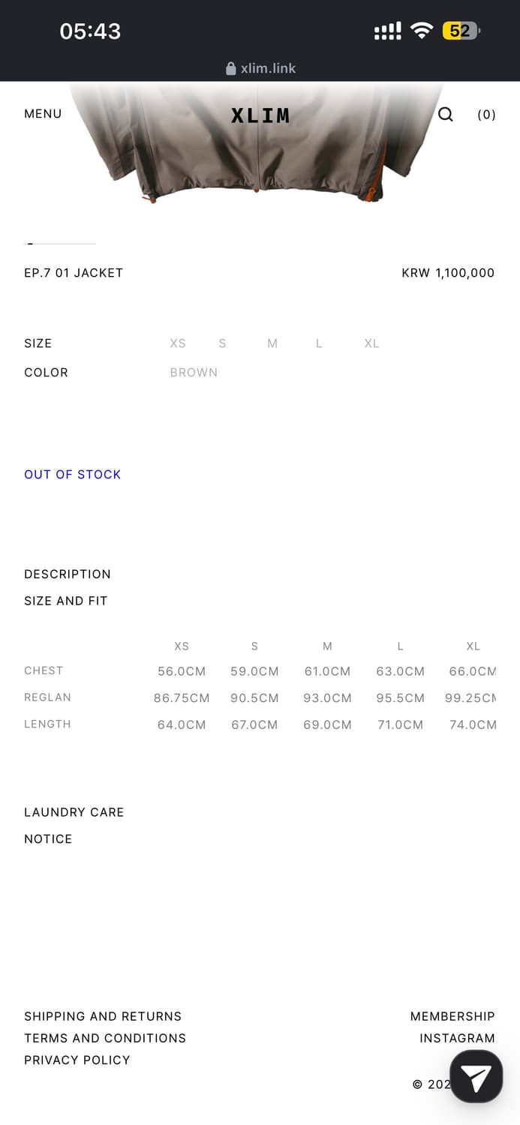Choose size XL option
This screenshot has height=1125, width=520.
click(371, 343)
